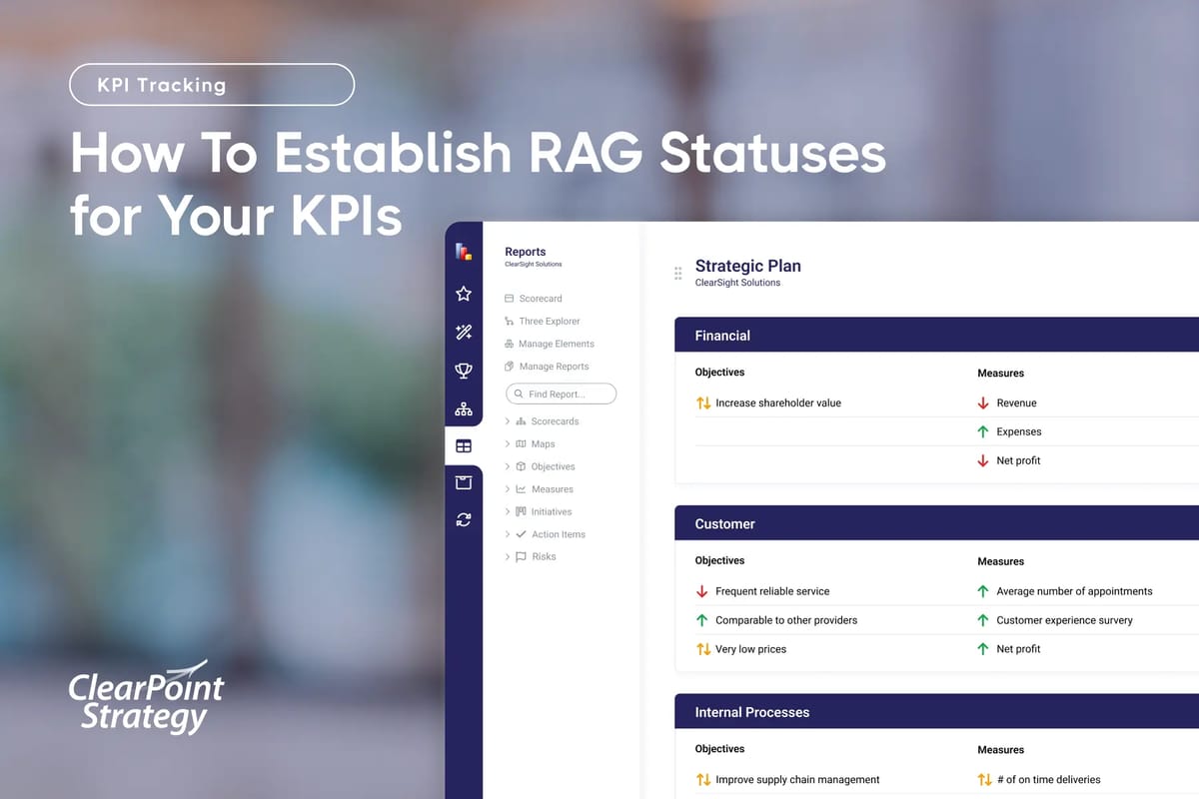Image resolution: width=1199 pixels, height=799 pixels.
Task: Expand the Objectives tree chevron
Action: point(508,466)
